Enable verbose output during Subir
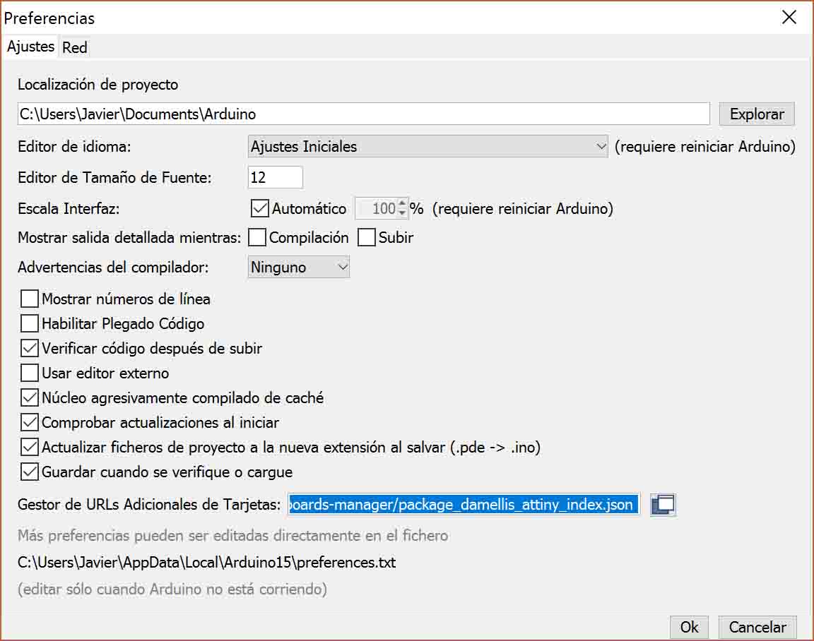 click(x=367, y=237)
